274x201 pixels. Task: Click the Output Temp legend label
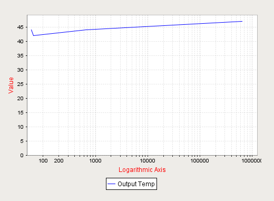coord(136,184)
